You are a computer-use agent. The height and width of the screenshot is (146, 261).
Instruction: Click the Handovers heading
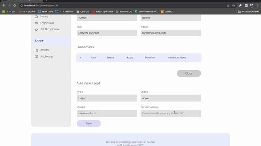coord(85,47)
